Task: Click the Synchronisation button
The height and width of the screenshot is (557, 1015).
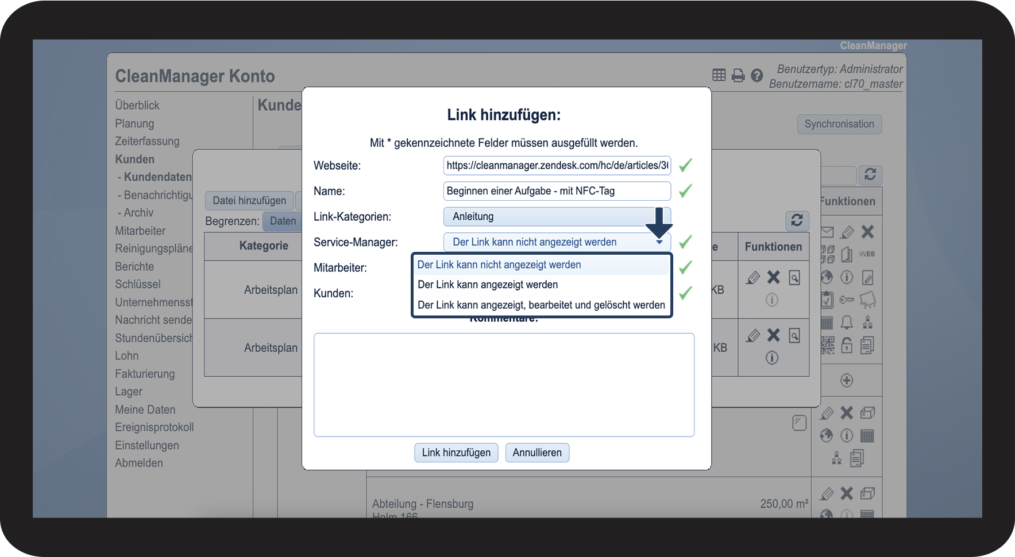Action: [x=839, y=124]
